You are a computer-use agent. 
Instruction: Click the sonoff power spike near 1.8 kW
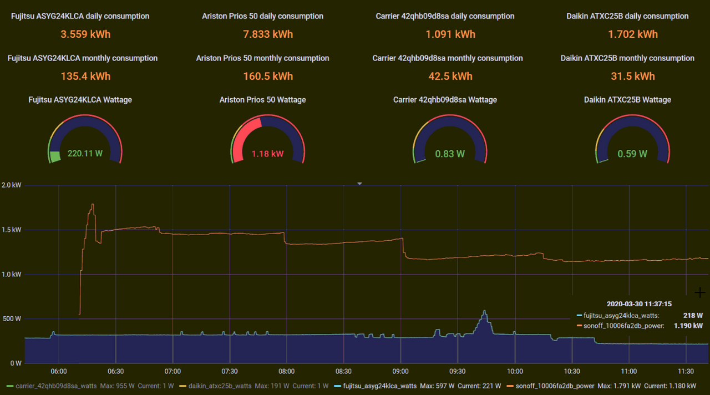[x=93, y=205]
